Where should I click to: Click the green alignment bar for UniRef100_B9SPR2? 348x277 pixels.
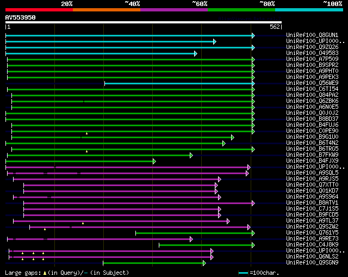click(129, 65)
